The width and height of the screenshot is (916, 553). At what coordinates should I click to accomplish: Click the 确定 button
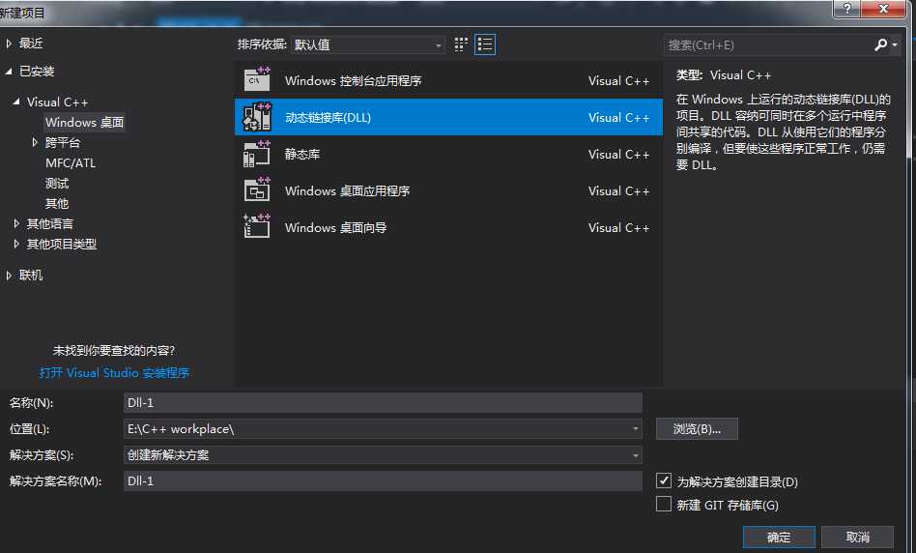coord(779,537)
